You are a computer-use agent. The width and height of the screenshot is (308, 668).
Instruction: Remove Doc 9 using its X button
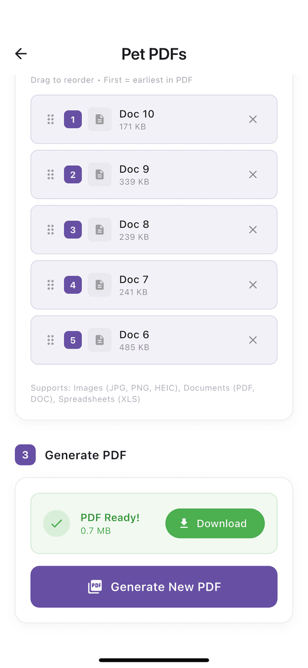pyautogui.click(x=253, y=174)
